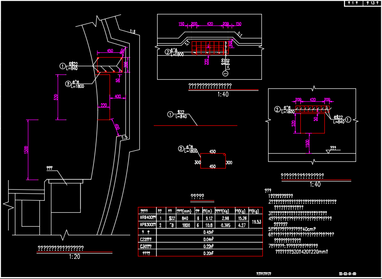This screenshot has height=279, width=382.
Task: Click the "6^8 L=1800" stirrup detail label
Action: [x=190, y=149]
